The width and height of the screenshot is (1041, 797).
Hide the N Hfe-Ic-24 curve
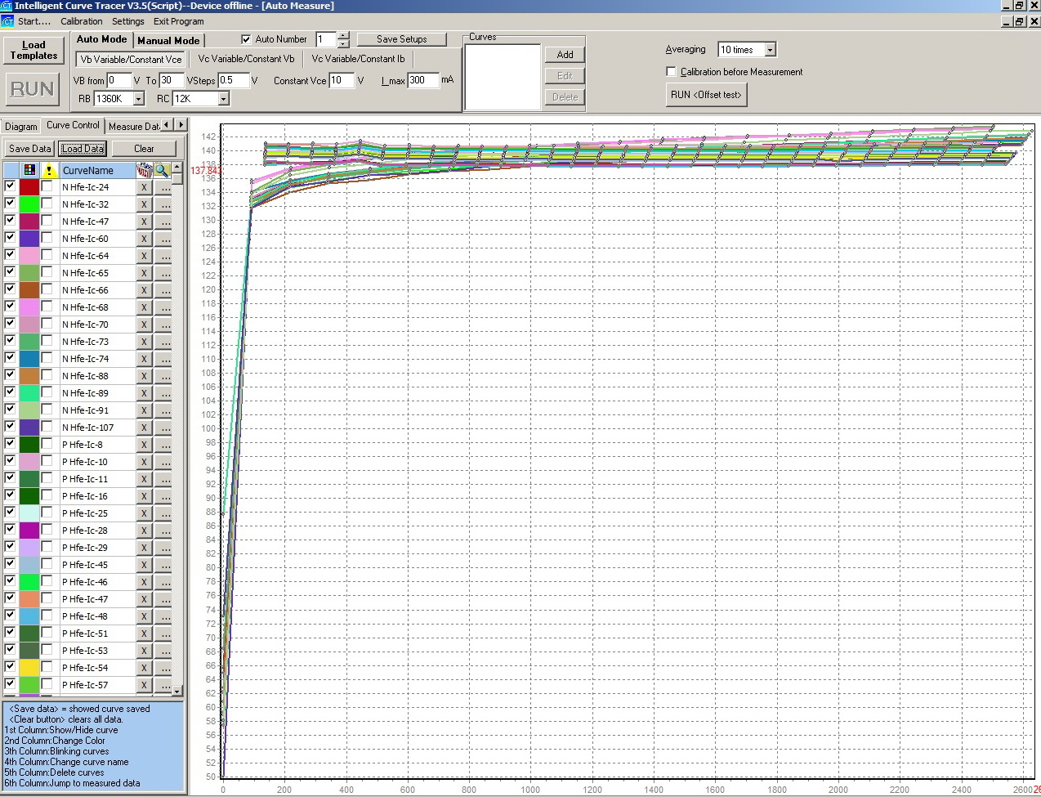tap(10, 186)
